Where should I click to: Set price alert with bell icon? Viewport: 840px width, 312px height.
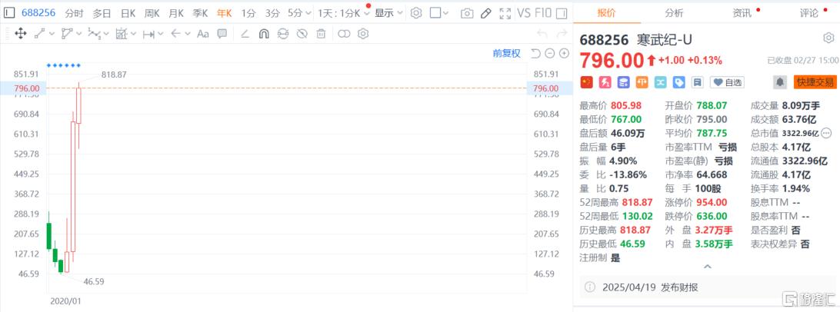[781, 82]
